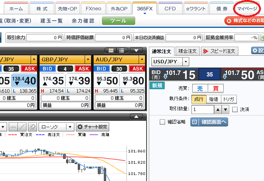Select the 複合注文 order tab

pos(188,51)
